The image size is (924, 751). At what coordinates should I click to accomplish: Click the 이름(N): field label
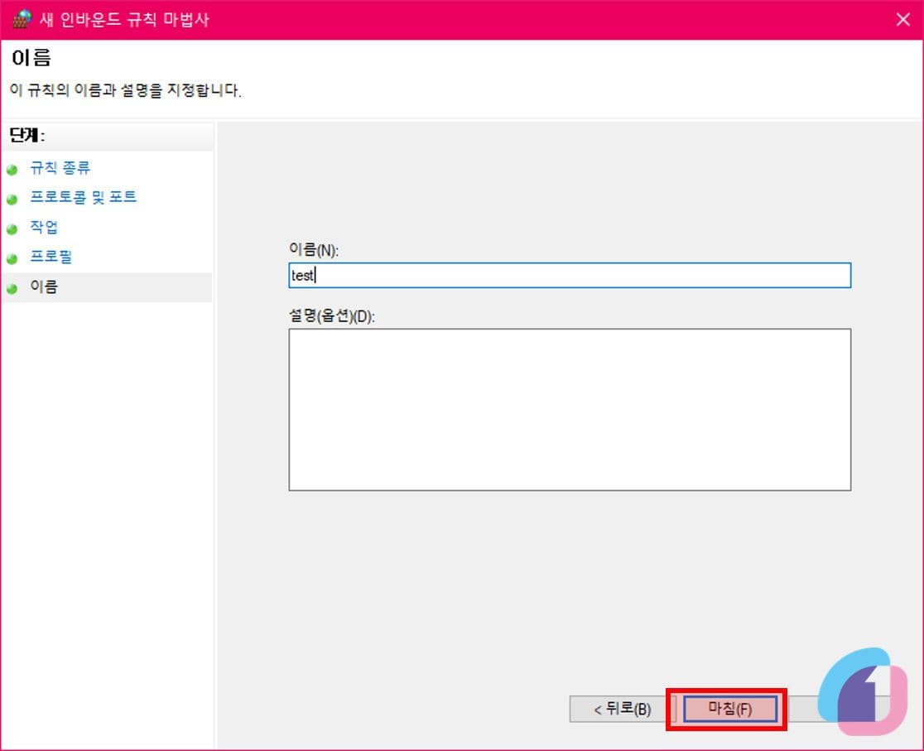pos(314,249)
